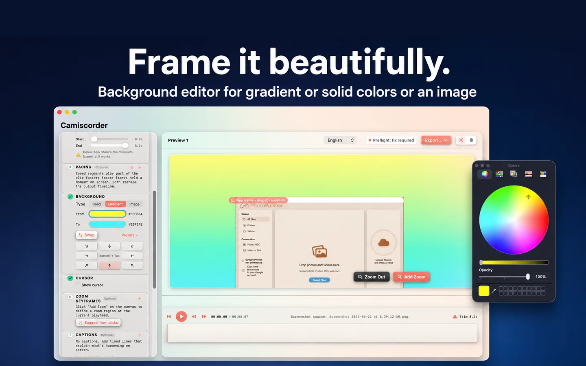This screenshot has width=586, height=366.
Task: Step back one frame
Action: coord(194,316)
